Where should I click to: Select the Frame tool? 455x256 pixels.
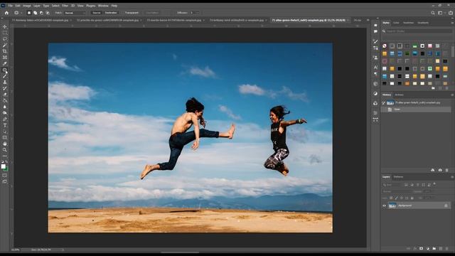[x=5, y=58]
